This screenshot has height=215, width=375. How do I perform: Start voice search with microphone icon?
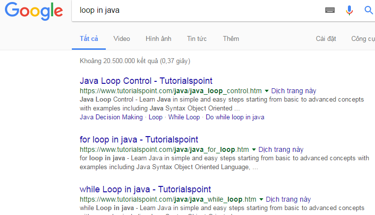point(349,10)
